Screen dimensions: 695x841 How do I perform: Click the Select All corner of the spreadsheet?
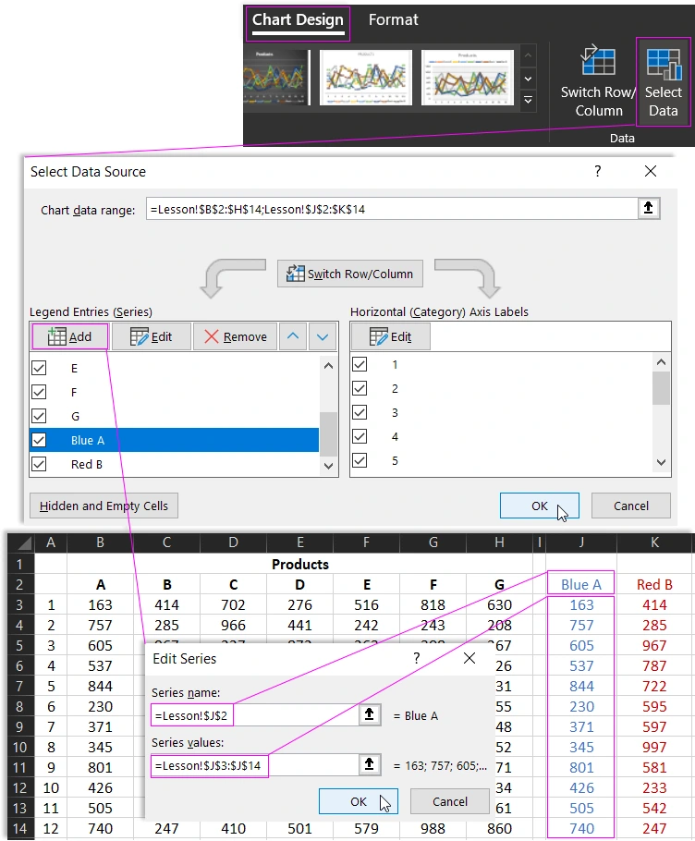[21, 542]
